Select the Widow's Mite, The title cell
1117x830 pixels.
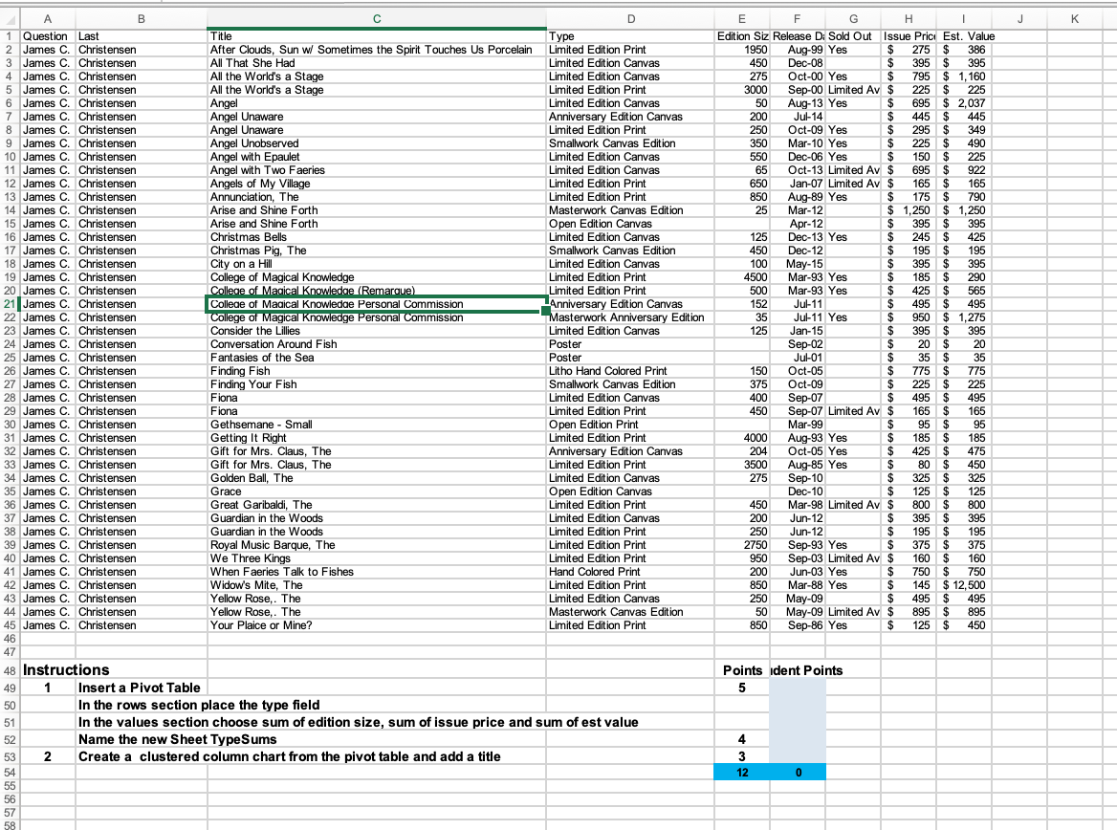point(375,585)
